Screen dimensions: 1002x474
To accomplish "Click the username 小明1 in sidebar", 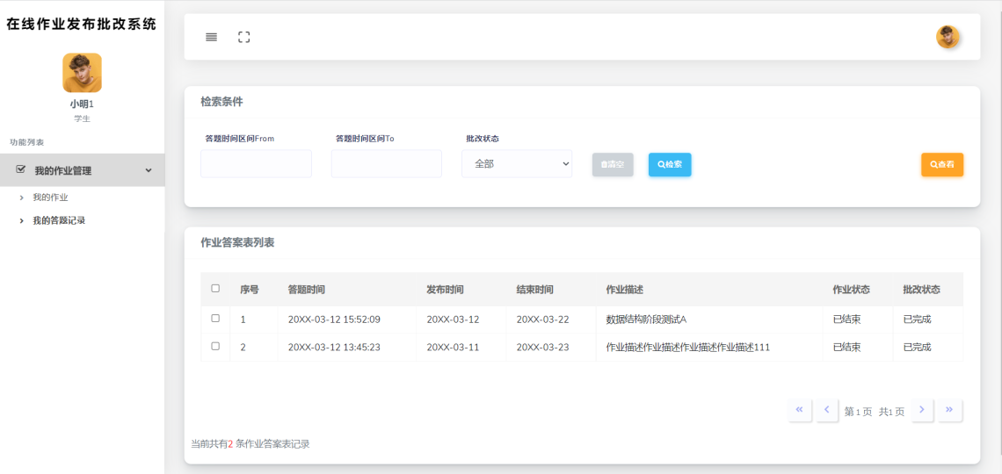I will coord(82,104).
